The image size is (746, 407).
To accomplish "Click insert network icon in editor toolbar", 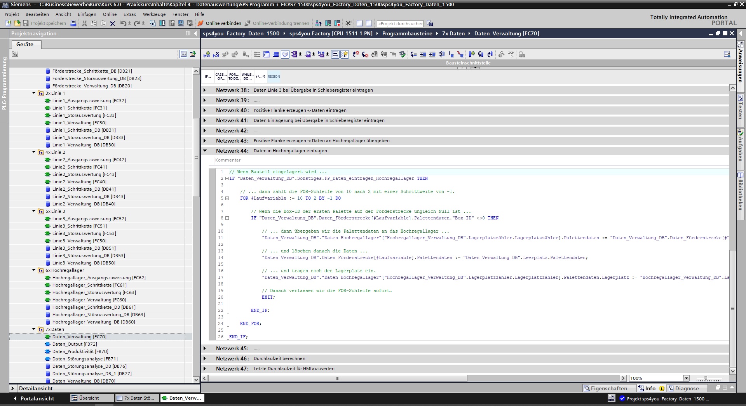I will tap(207, 54).
